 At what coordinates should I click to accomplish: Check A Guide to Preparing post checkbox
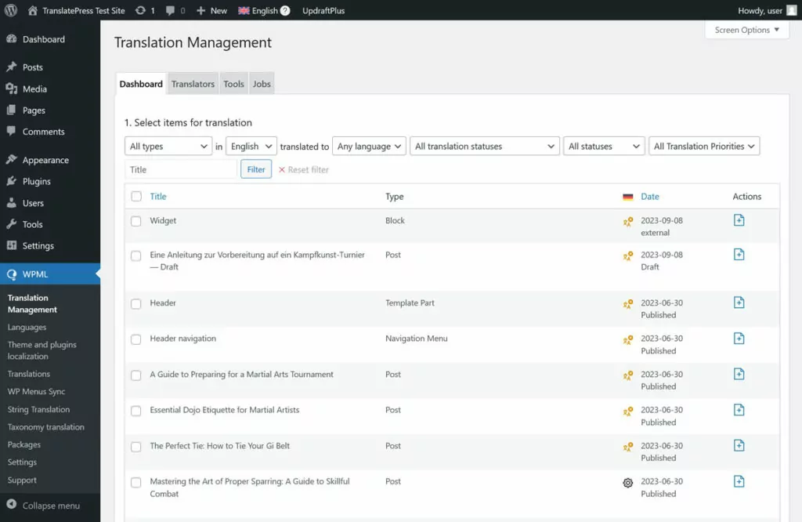(x=135, y=375)
